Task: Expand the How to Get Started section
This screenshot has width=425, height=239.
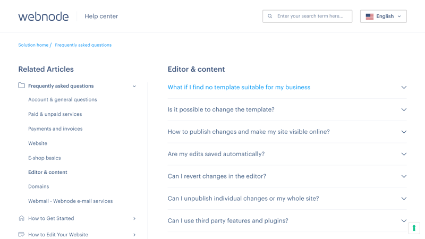Action: [x=134, y=218]
